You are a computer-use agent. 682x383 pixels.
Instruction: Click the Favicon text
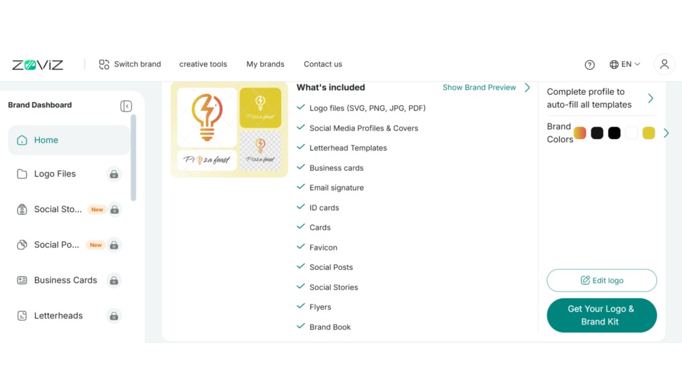point(323,247)
